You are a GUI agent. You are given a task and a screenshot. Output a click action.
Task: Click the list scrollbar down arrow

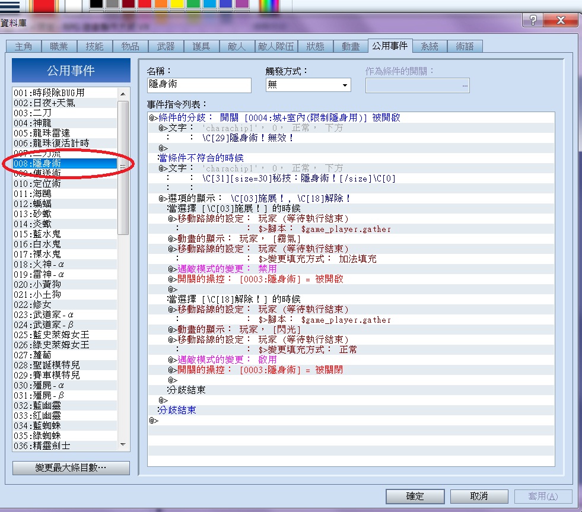point(123,444)
